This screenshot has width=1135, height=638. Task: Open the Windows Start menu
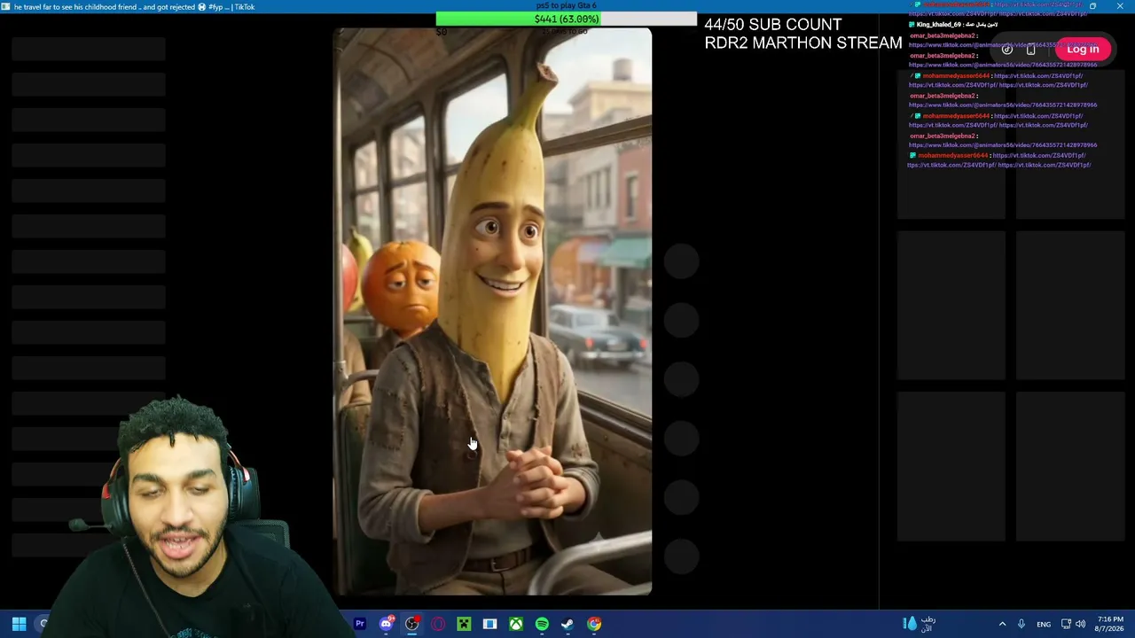tap(19, 624)
